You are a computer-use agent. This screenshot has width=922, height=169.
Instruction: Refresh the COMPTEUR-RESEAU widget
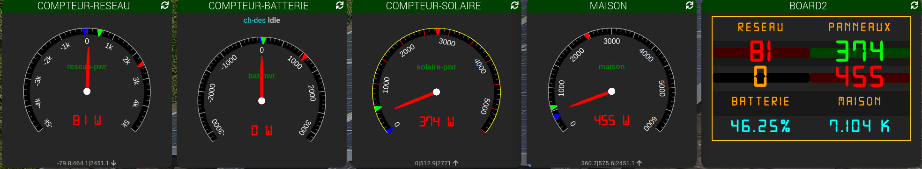pos(165,5)
